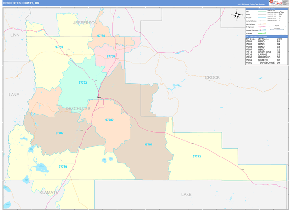Image resolution: width=290 pixels, height=210 pixels.
Task: Click the JEFFERSON county label
Action: click(x=85, y=23)
